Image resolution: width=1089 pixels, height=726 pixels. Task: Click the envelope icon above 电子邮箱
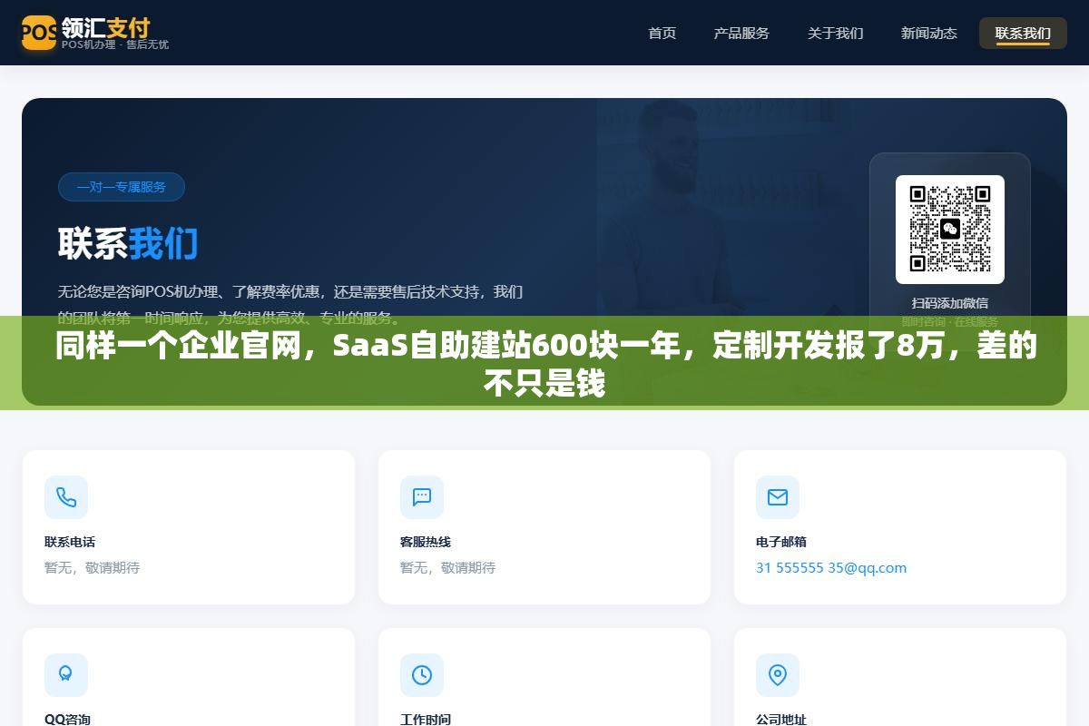(x=778, y=497)
